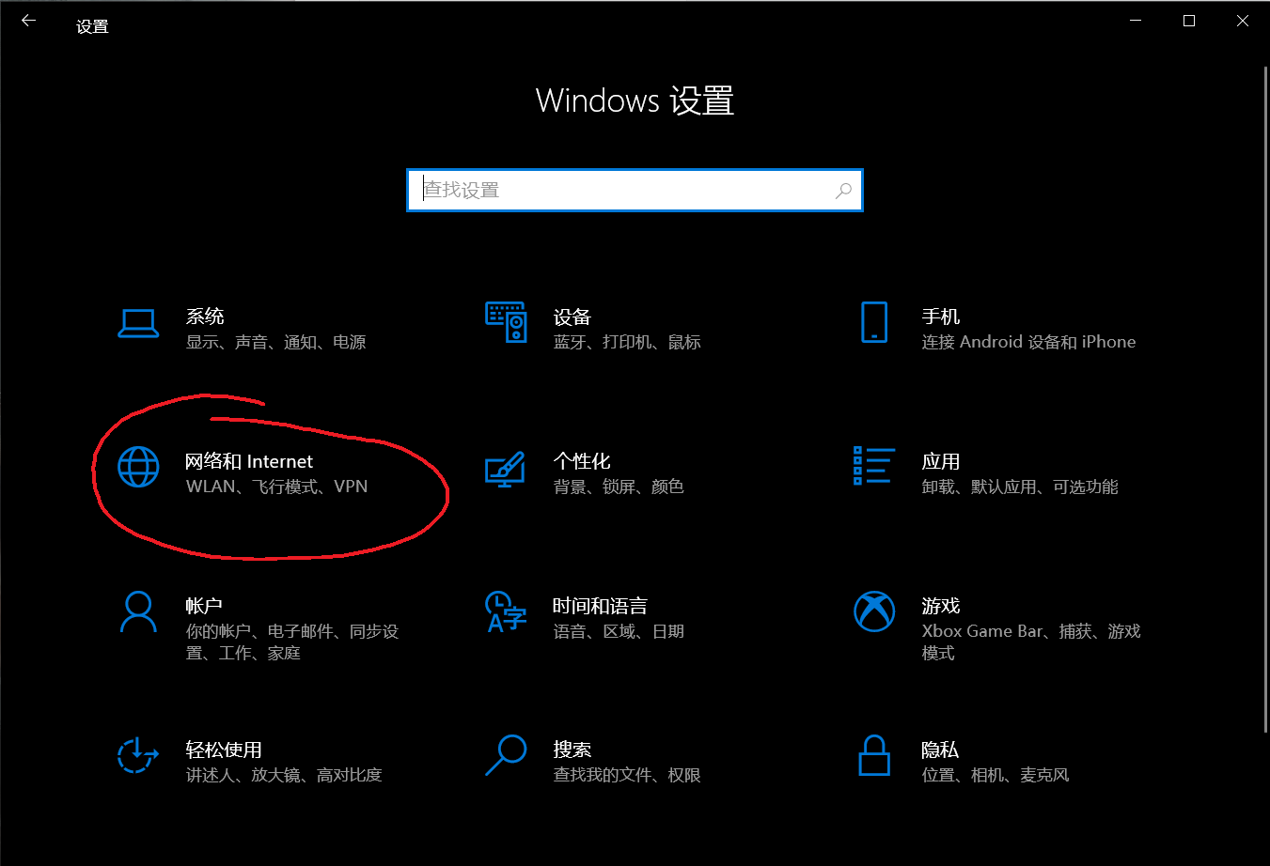Open the 网络和 Internet text link
Viewport: 1270px width, 866px height.
249,461
